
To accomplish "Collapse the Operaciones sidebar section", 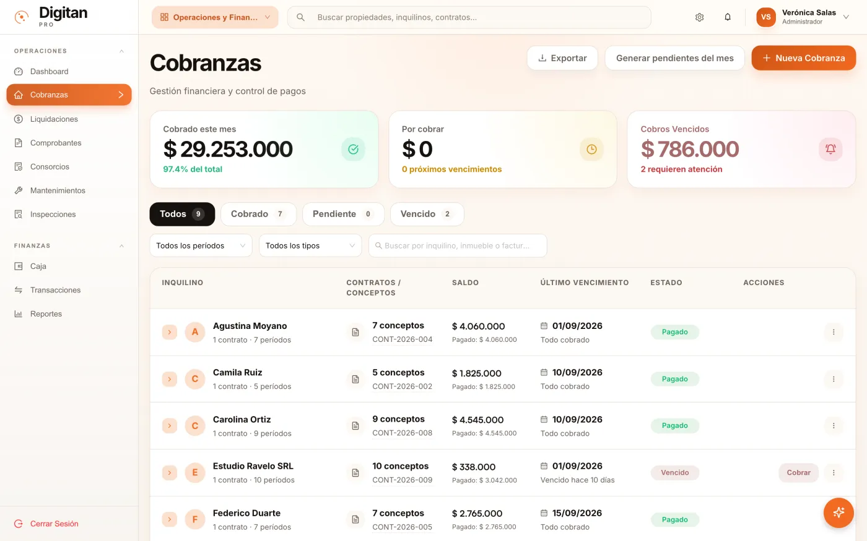I will click(121, 51).
